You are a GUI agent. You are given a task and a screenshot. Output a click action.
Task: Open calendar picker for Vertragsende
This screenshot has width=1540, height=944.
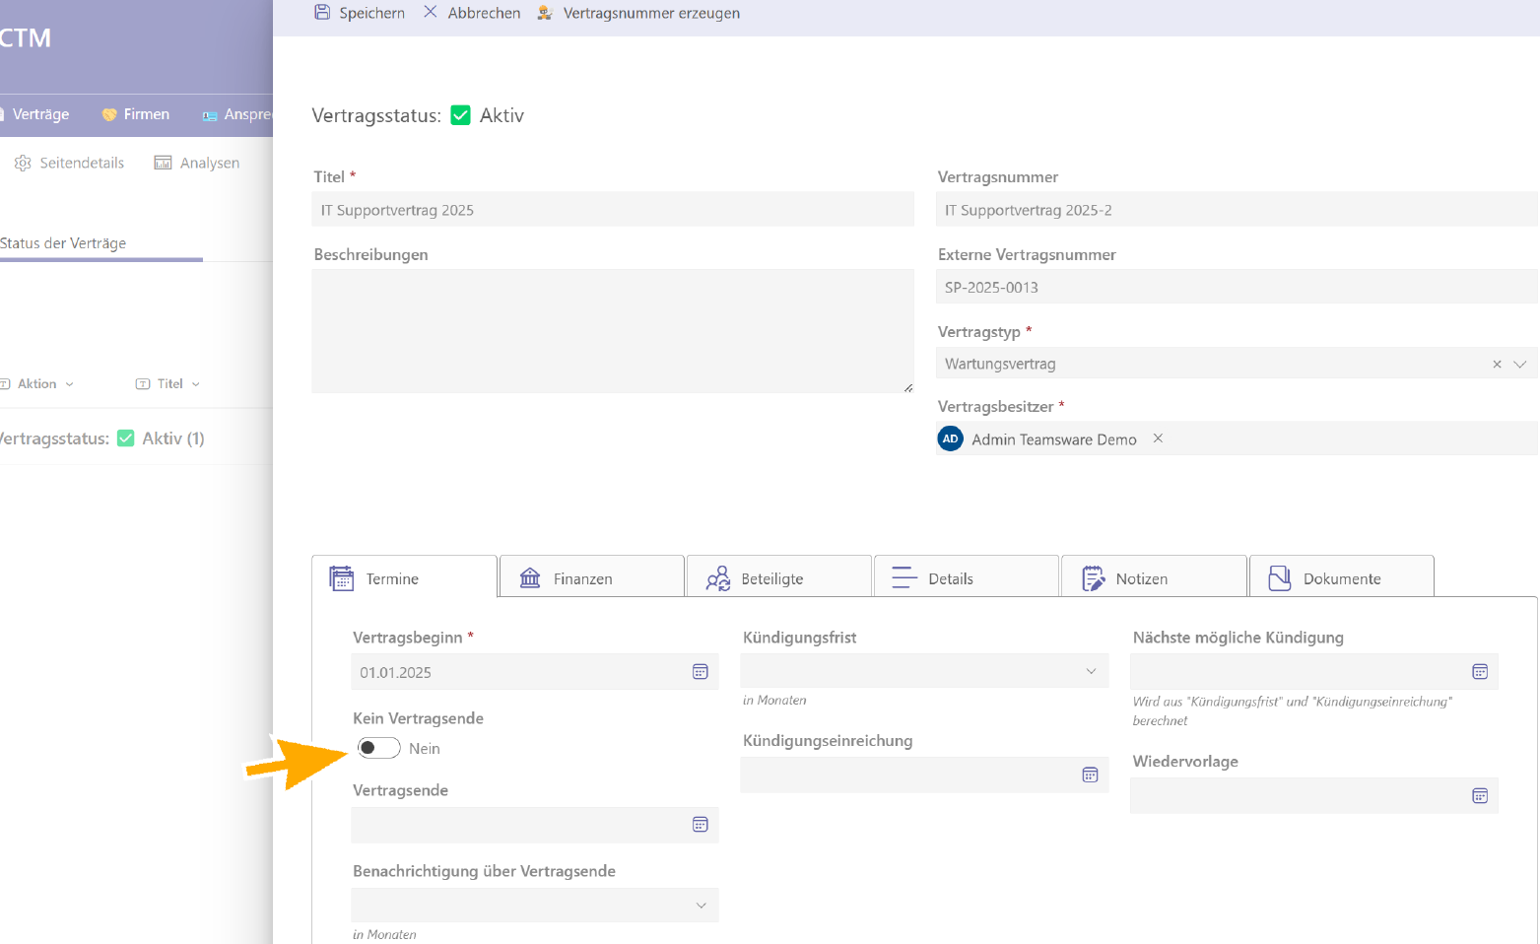700,825
